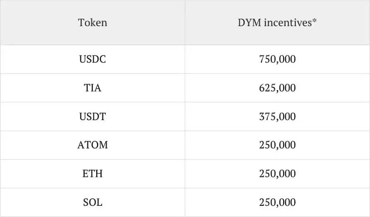The width and height of the screenshot is (370, 217).
Task: Click the column divider in the header row
Action: coord(185,22)
